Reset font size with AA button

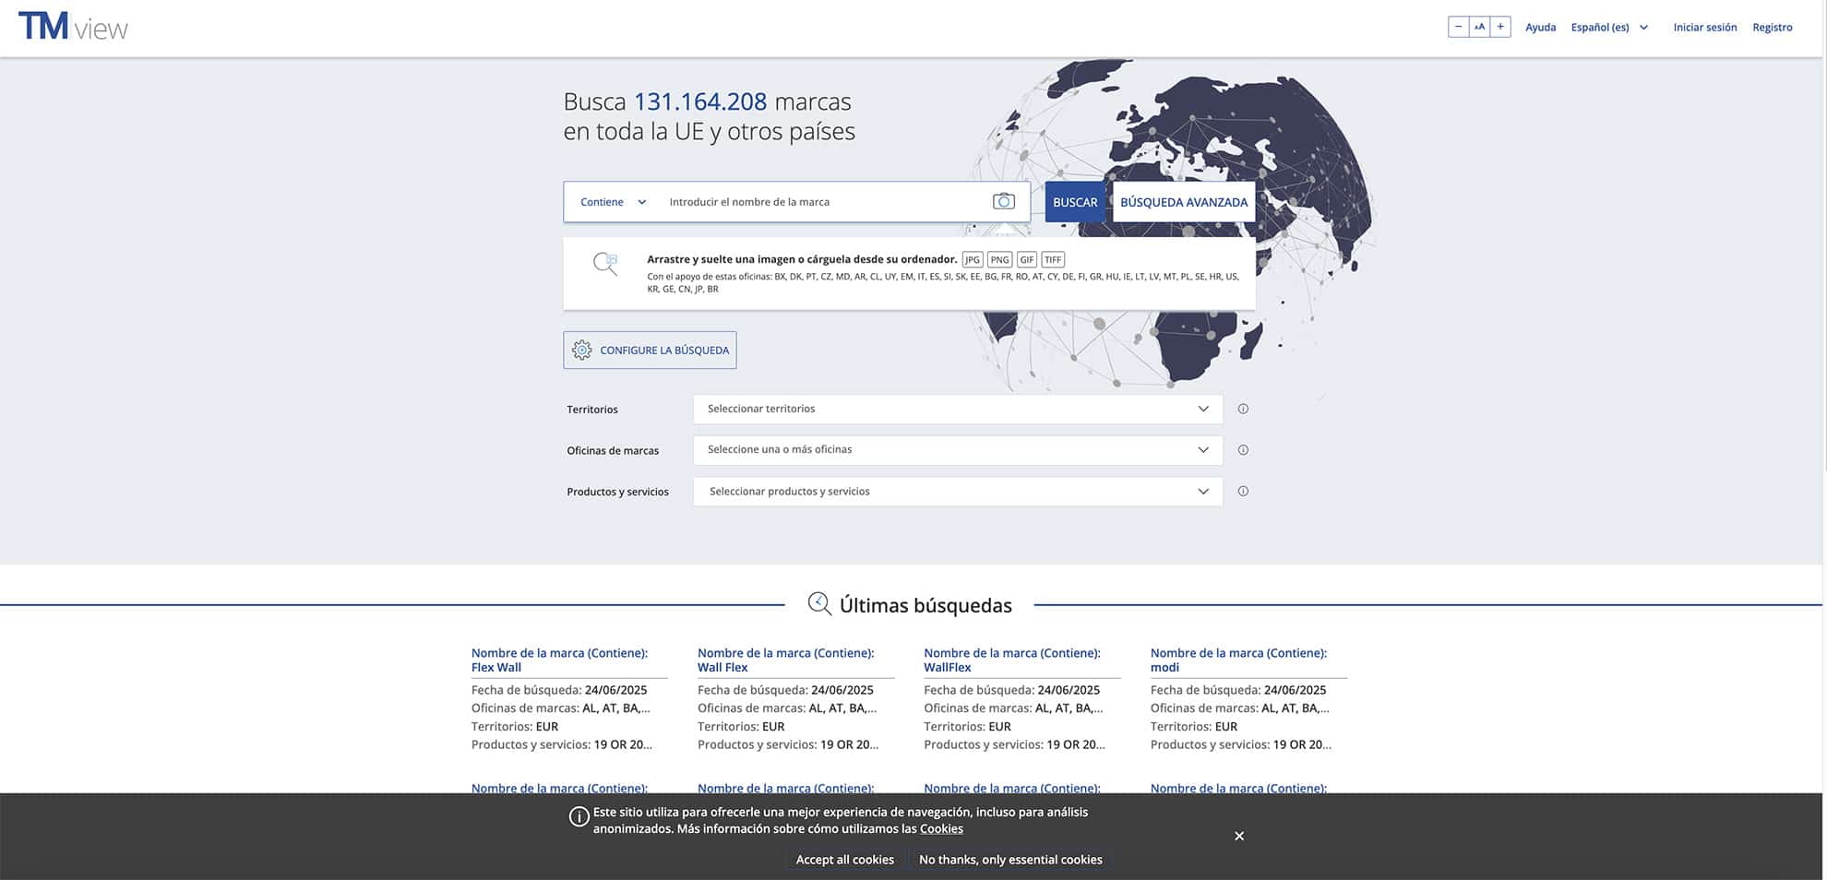[1479, 27]
